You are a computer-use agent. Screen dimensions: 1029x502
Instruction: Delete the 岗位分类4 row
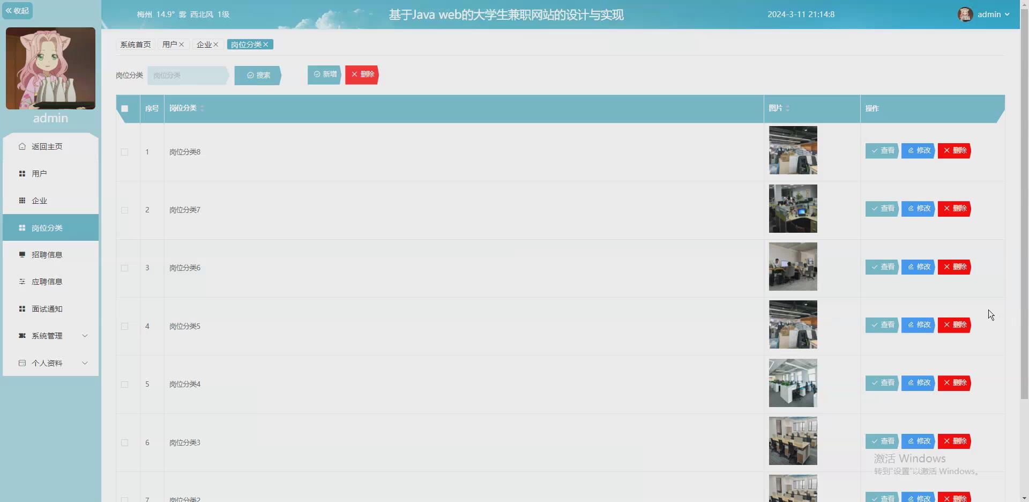pyautogui.click(x=955, y=383)
